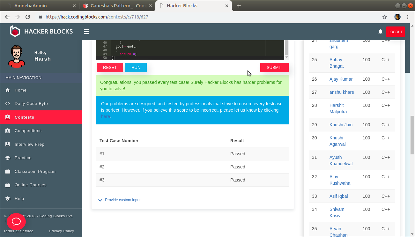Open a new browser tab
This screenshot has width=415, height=237.
pyautogui.click(x=239, y=6)
